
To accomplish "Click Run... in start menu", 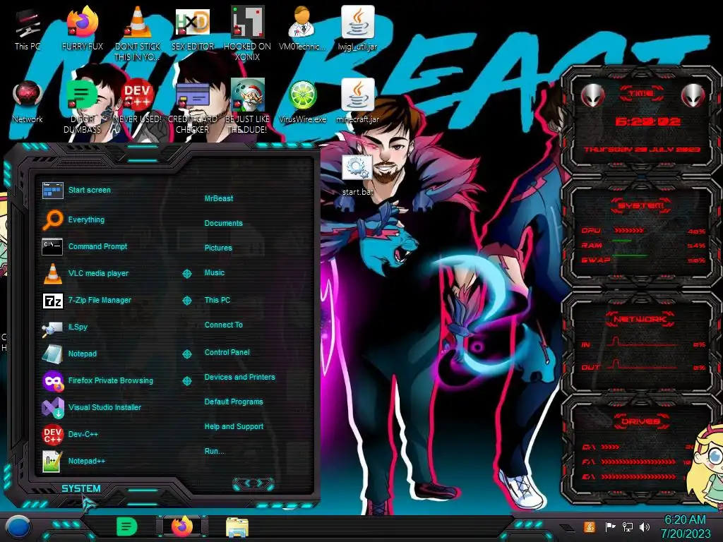I will pos(214,451).
